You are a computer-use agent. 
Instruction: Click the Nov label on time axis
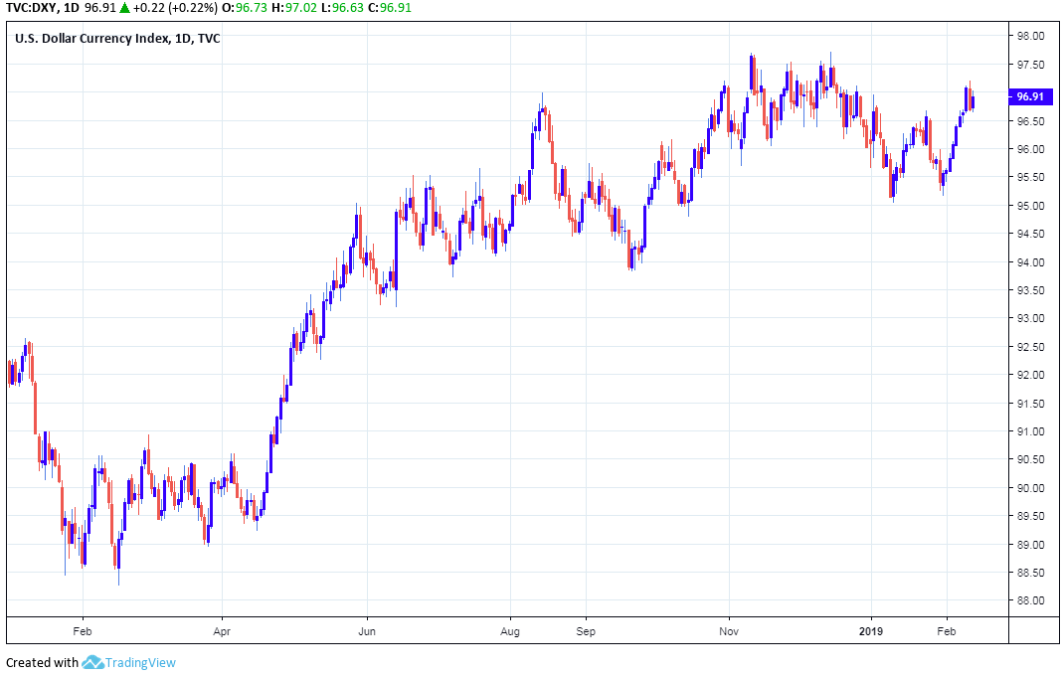[729, 630]
